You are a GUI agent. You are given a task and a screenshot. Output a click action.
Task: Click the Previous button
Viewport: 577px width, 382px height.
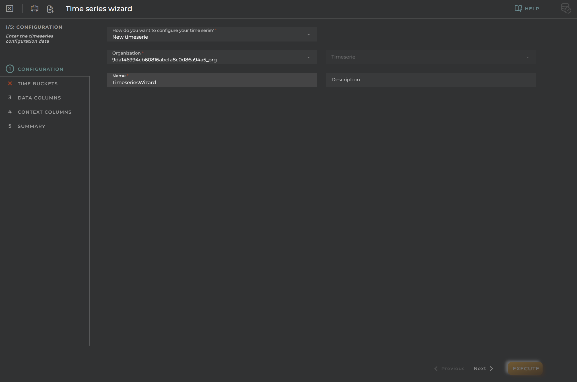point(450,368)
